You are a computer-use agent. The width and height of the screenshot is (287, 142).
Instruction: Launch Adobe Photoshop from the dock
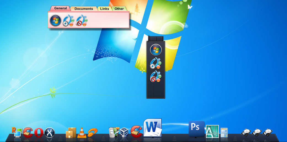pos(196,129)
